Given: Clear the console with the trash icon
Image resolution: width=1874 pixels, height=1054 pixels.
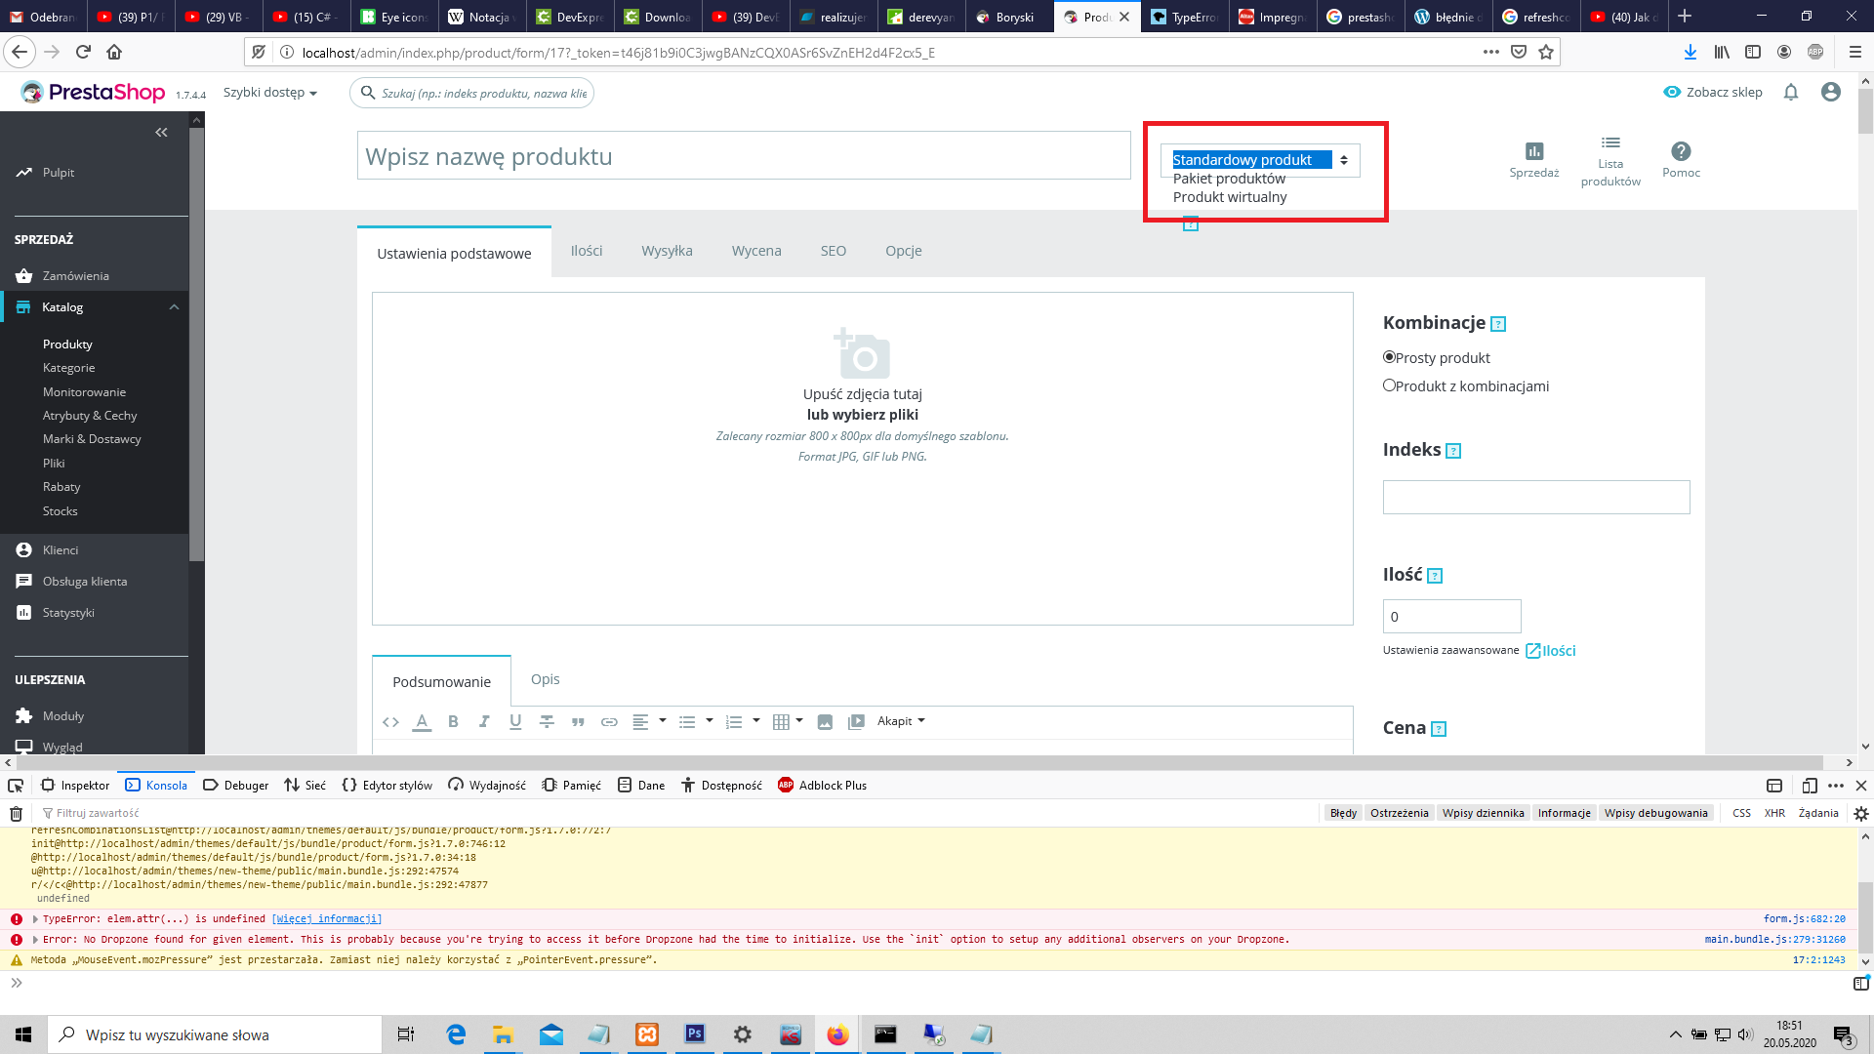Looking at the screenshot, I should [x=16, y=813].
